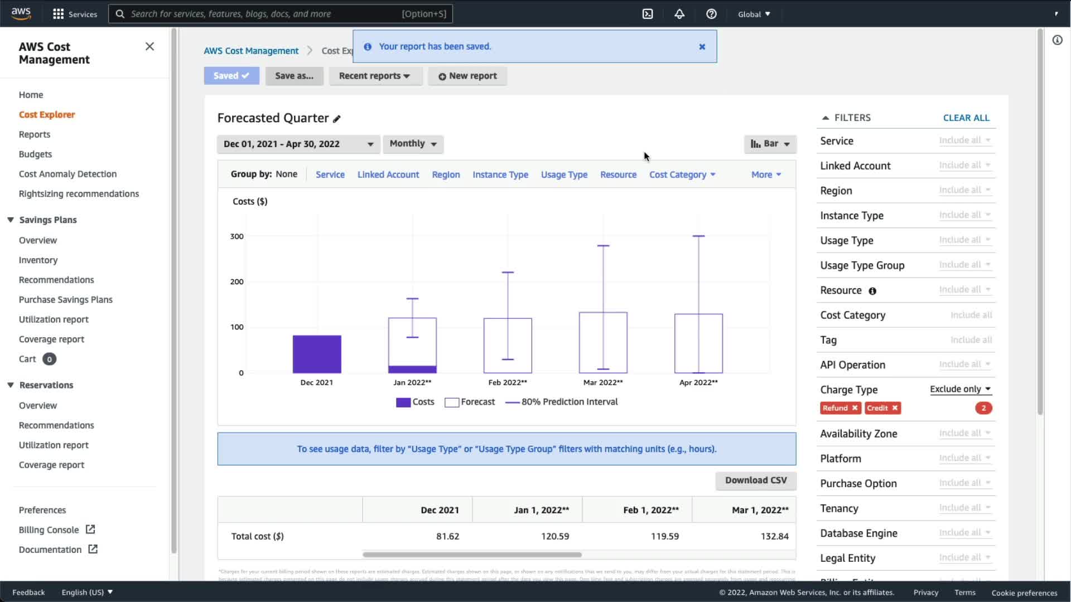The height and width of the screenshot is (602, 1071).
Task: Edit report name with the pencil icon
Action: pyautogui.click(x=337, y=119)
